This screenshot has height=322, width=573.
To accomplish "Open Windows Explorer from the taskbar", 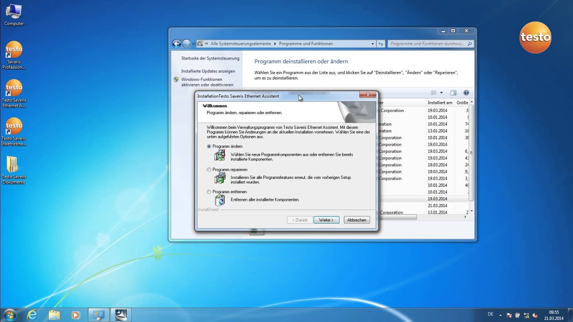I will pyautogui.click(x=54, y=315).
